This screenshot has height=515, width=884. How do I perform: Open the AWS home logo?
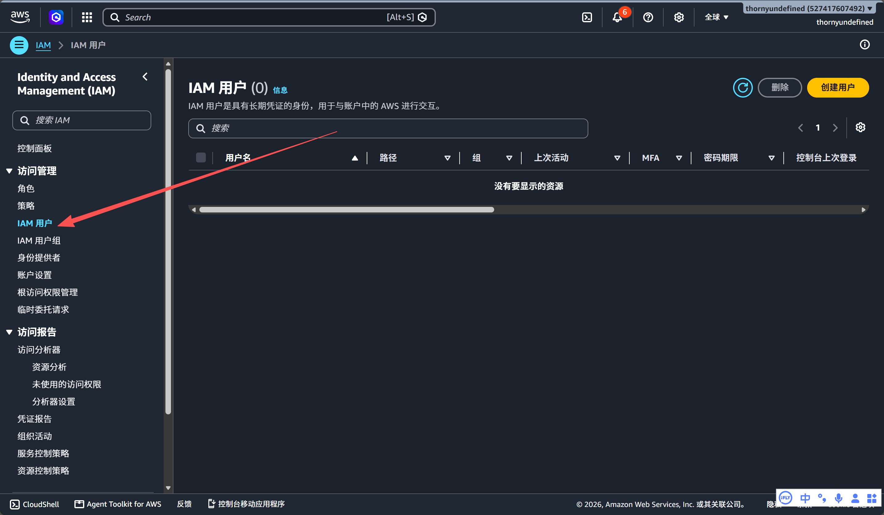[20, 17]
